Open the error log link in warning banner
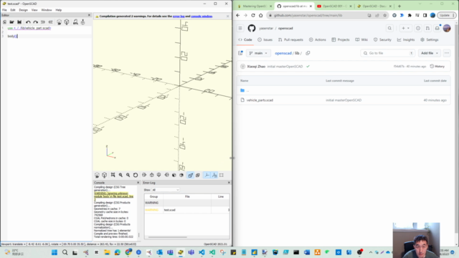The height and width of the screenshot is (258, 459). (x=179, y=16)
